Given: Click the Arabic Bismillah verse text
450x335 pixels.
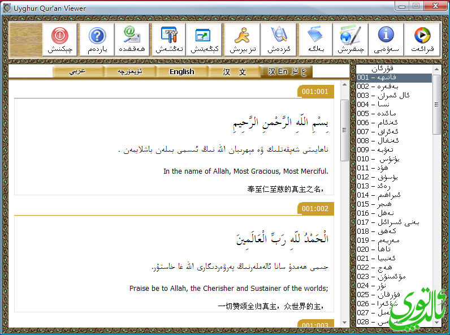Looking at the screenshot, I should click(280, 123).
